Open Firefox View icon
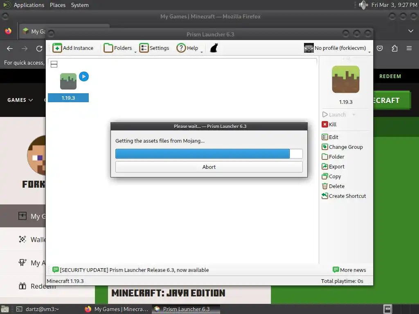 8,31
